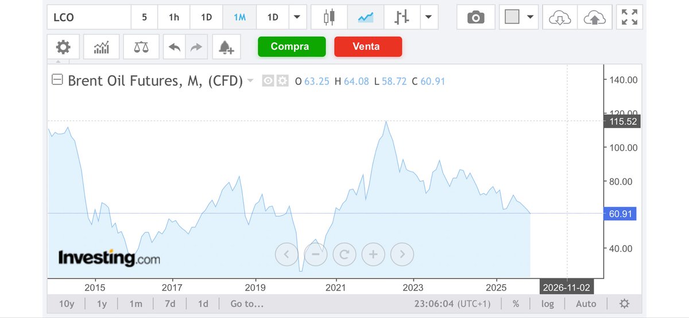Open layout options dropdown arrow

pyautogui.click(x=530, y=17)
